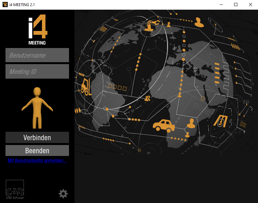Click the user silhouette icon at globe top
This screenshot has width=258, height=203.
[199, 22]
